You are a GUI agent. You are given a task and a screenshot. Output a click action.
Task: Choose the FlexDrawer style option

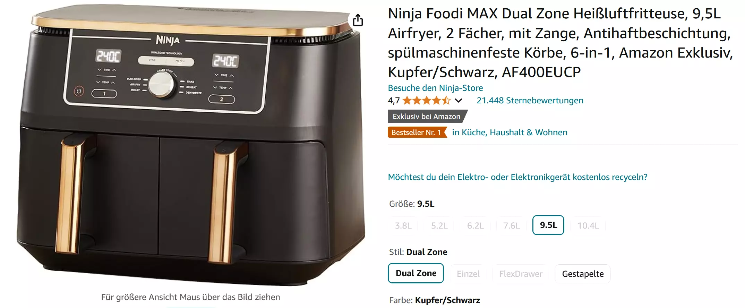521,274
